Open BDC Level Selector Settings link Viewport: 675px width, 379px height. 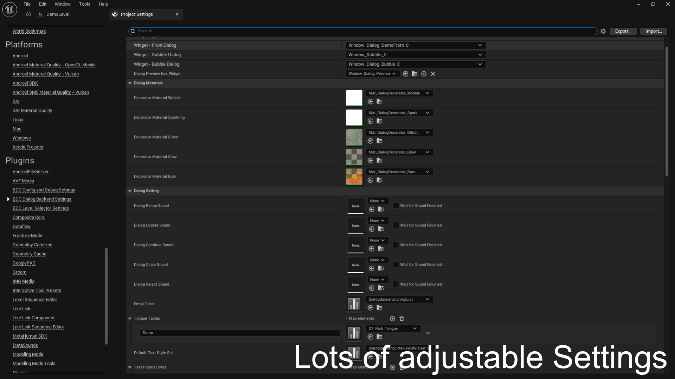(40, 208)
